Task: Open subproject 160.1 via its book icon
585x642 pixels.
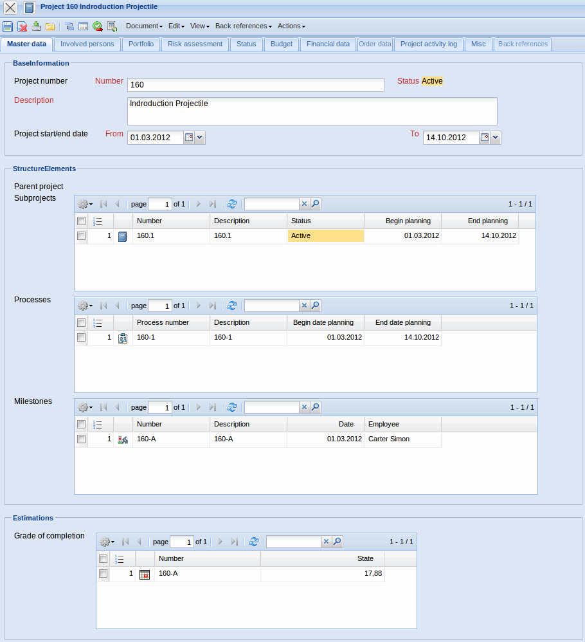Action: pyautogui.click(x=123, y=236)
